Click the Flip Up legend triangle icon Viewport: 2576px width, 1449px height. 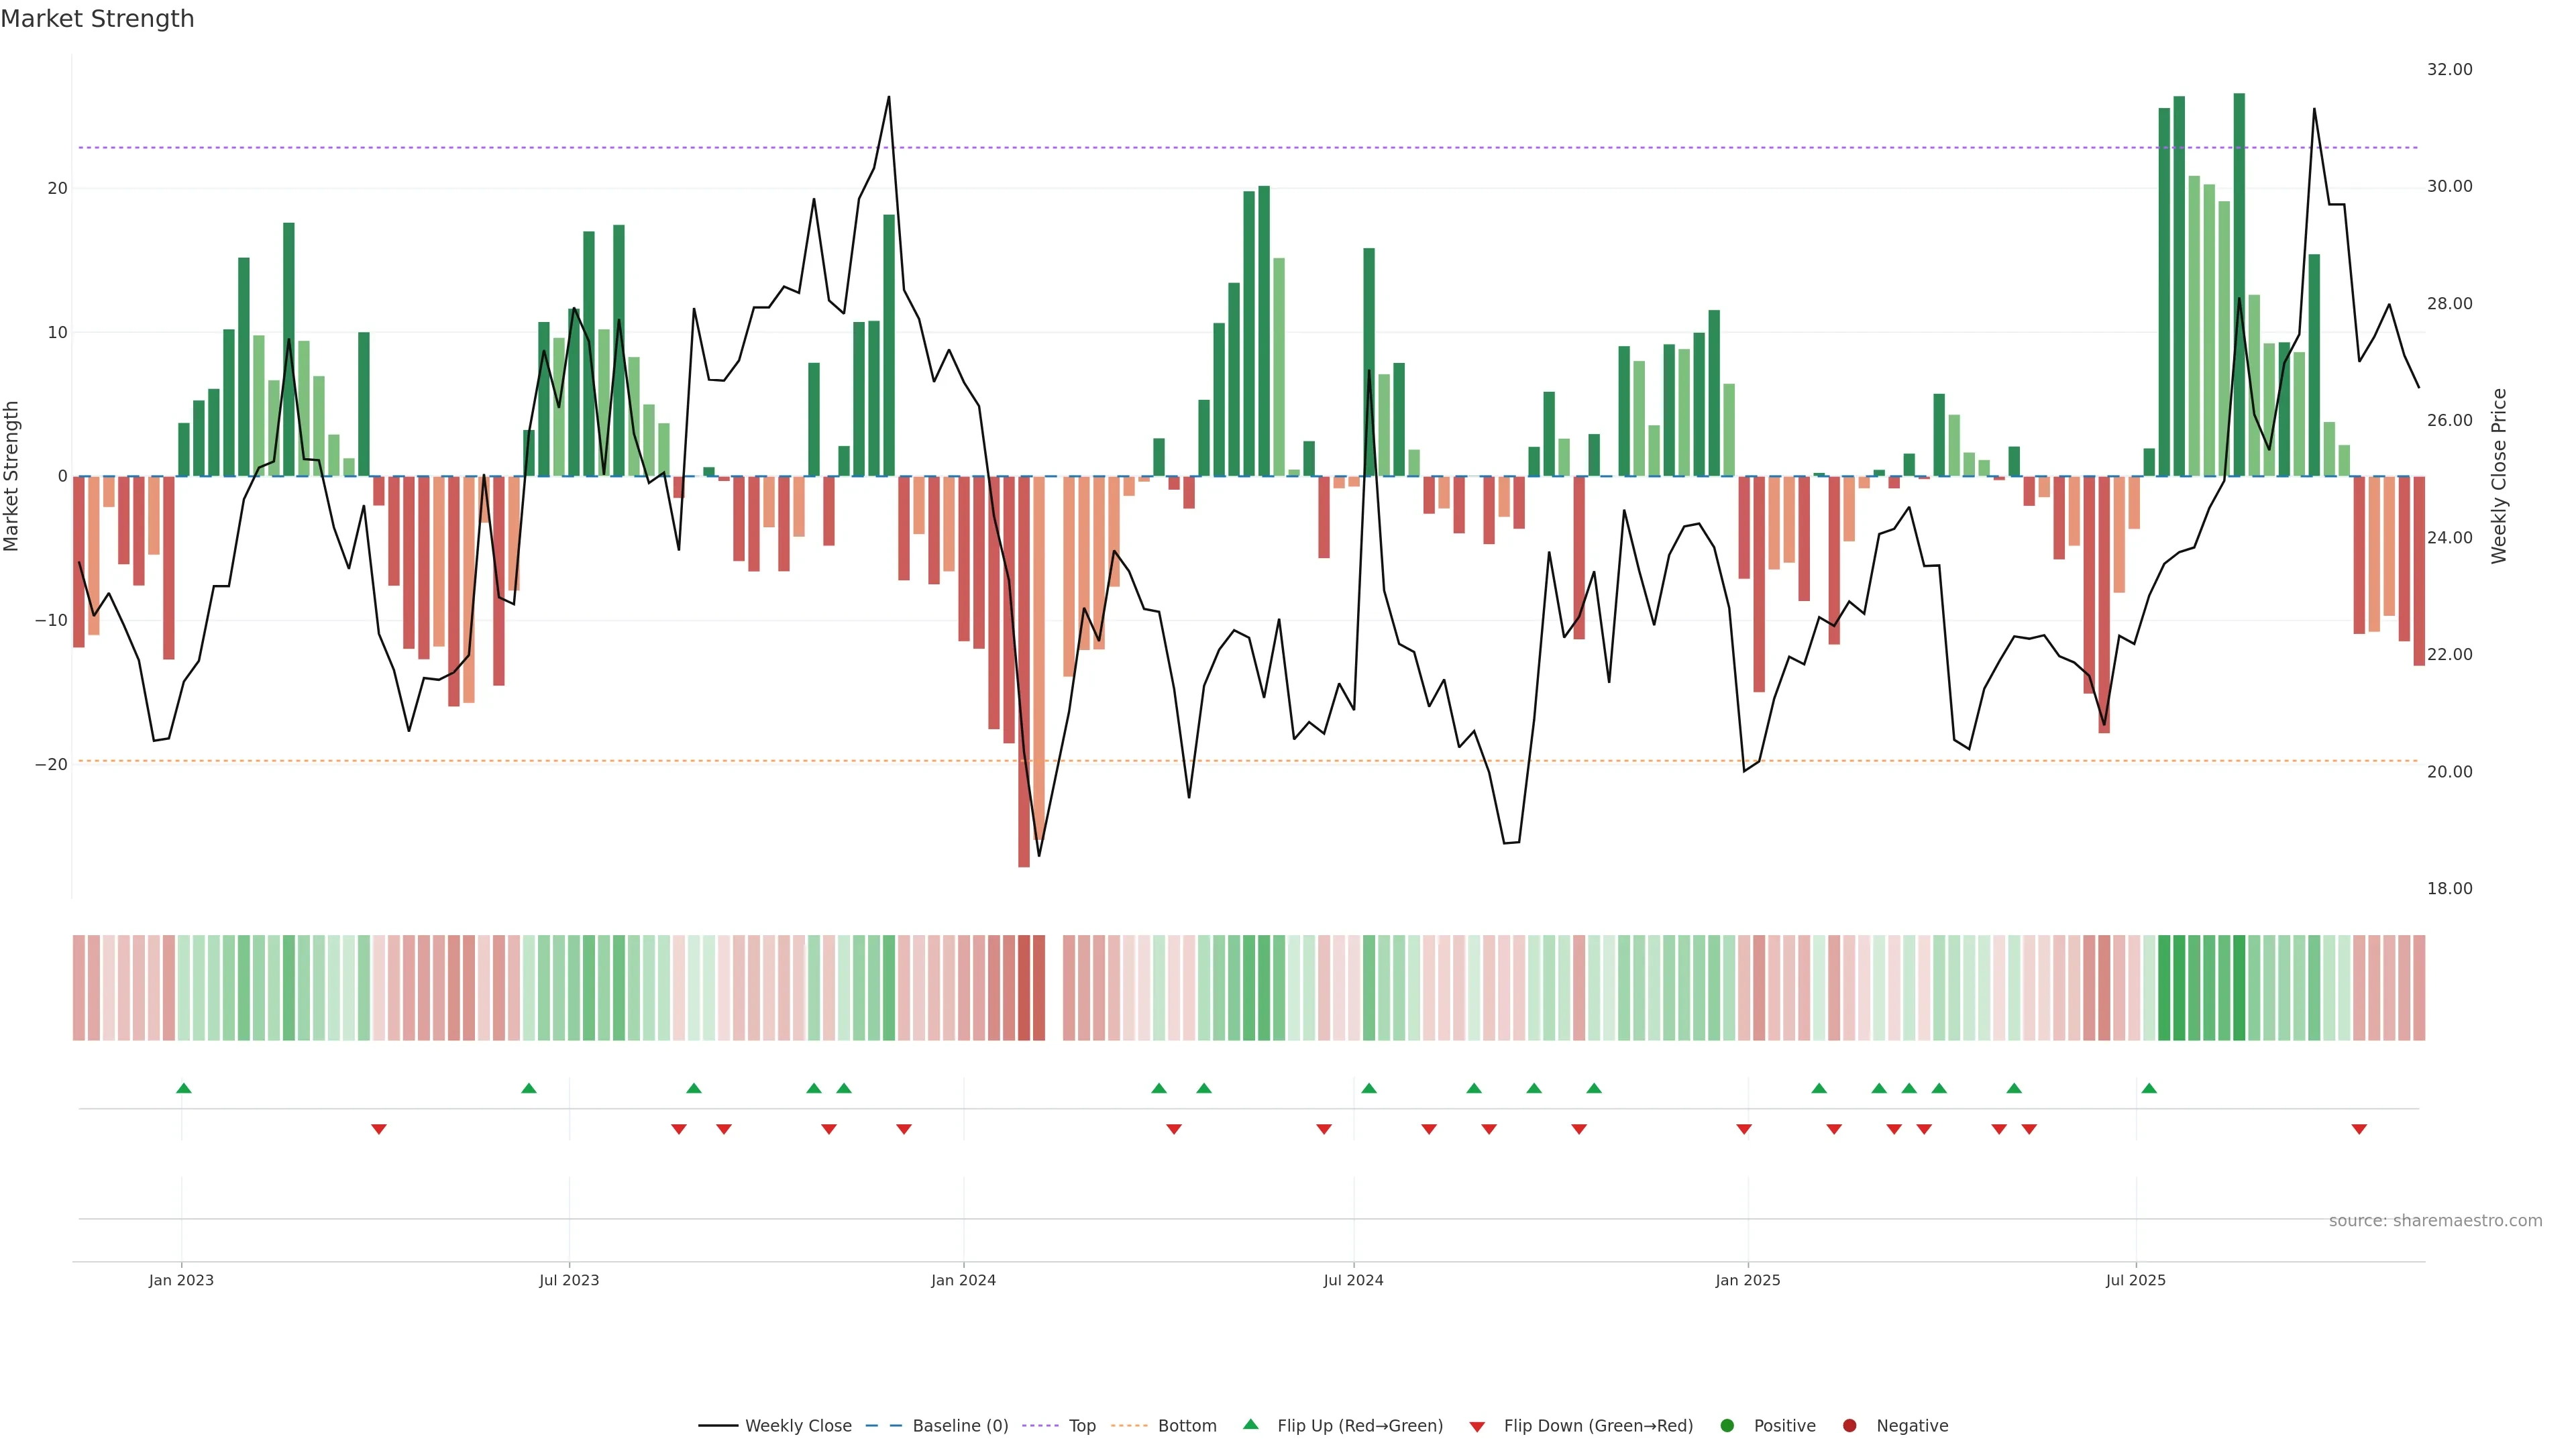click(1250, 1424)
